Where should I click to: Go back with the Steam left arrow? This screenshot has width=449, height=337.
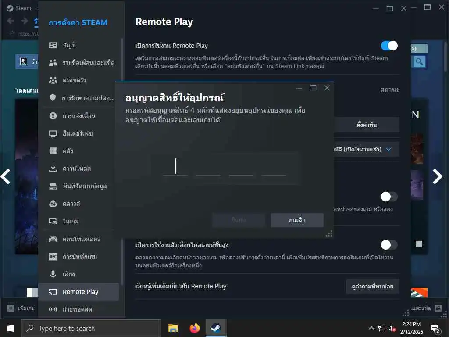tap(11, 21)
